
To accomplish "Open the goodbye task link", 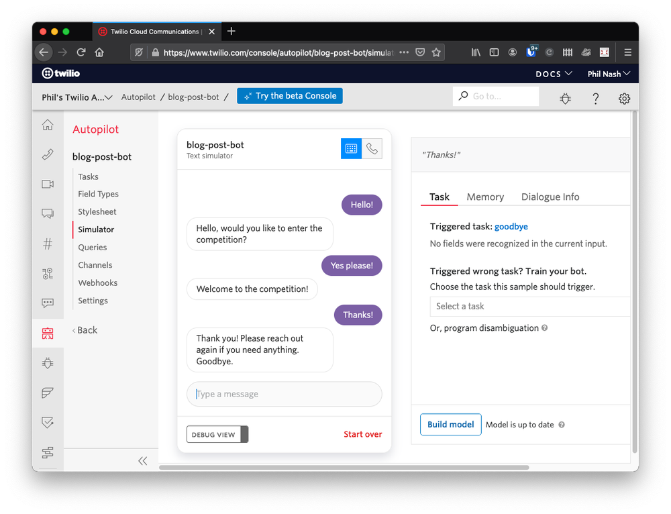I will pos(511,226).
